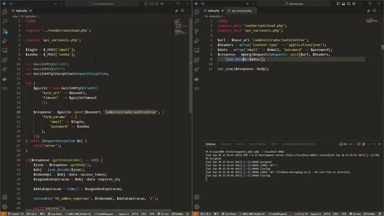Open more actions in terminal panel
The image size is (384, 216).
[x=369, y=144]
